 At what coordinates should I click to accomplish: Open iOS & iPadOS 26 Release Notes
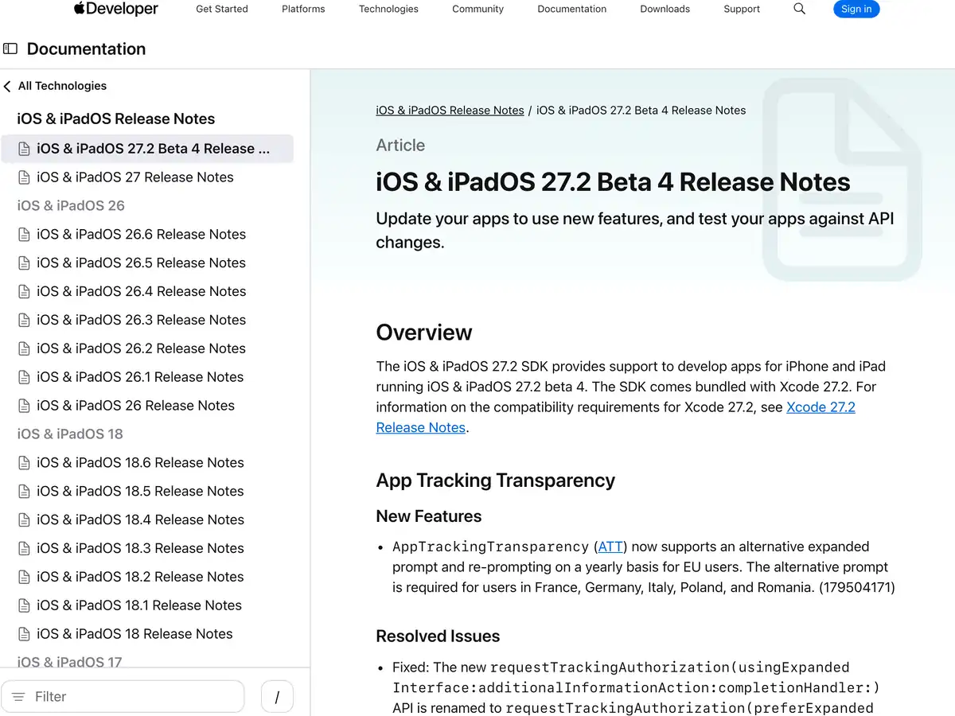pyautogui.click(x=135, y=407)
